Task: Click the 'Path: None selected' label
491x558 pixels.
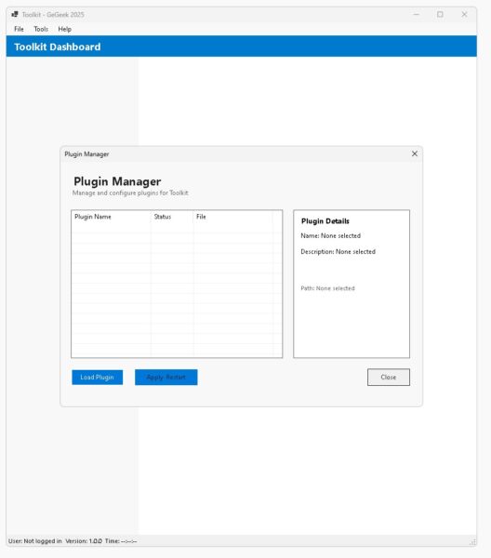Action: pyautogui.click(x=327, y=288)
